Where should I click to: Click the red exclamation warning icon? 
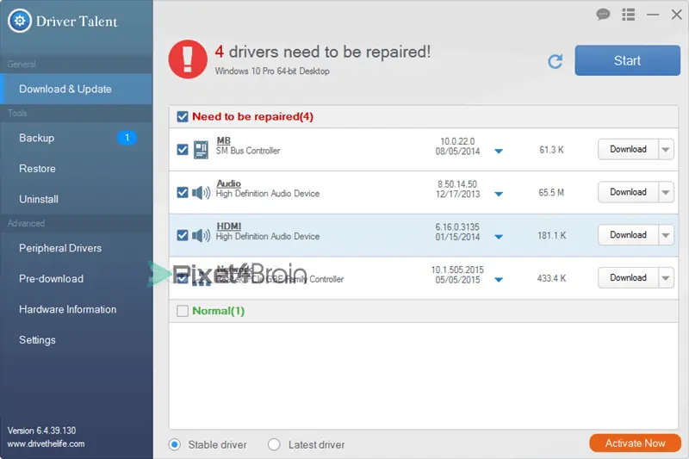tap(188, 59)
